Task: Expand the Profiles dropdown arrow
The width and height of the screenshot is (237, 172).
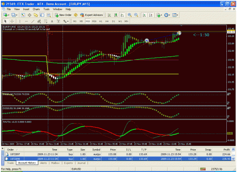Action: click(17, 15)
